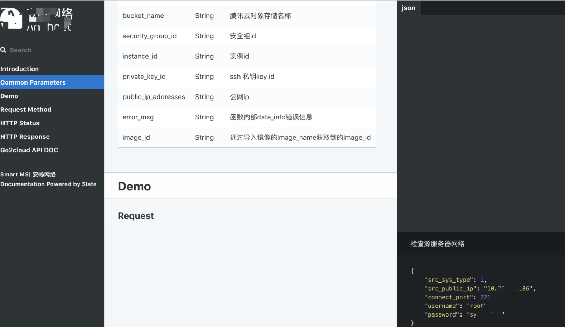The image size is (565, 327).
Task: Click the company logo atop the sidebar
Action: tap(36, 19)
